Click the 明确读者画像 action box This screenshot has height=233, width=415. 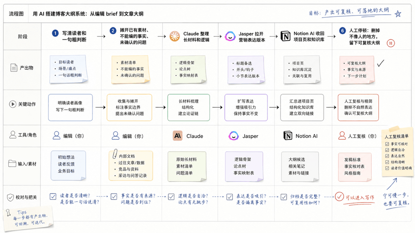click(x=71, y=107)
